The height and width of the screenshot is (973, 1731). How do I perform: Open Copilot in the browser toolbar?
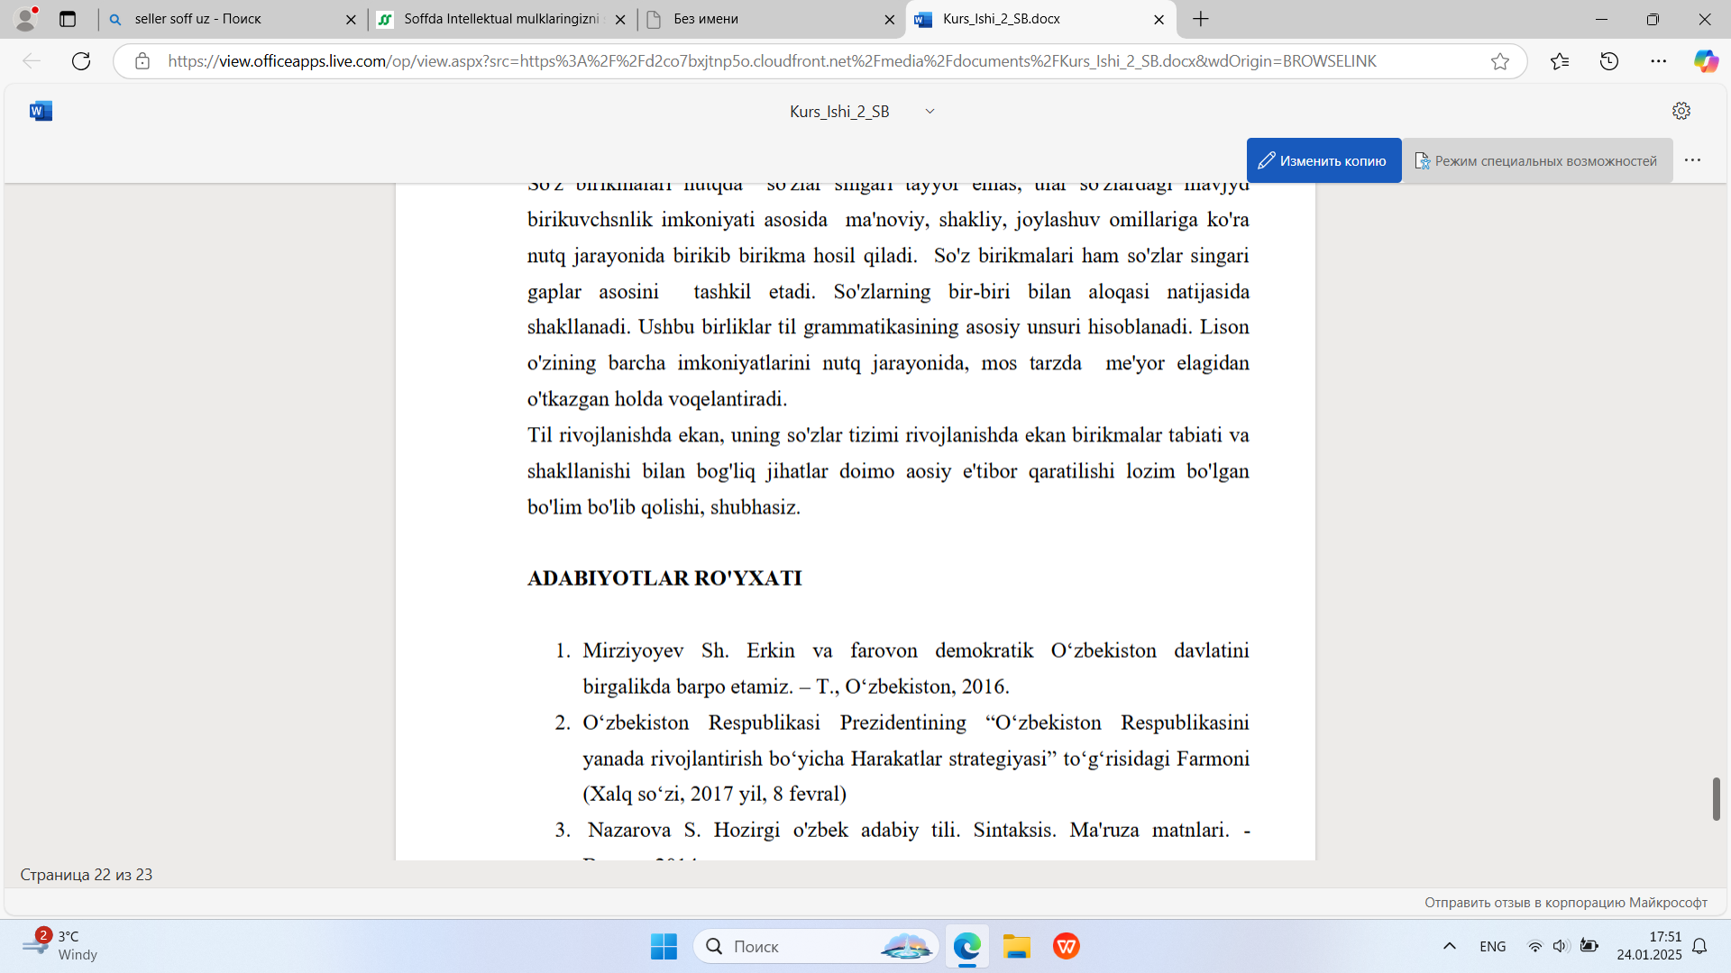click(x=1706, y=61)
